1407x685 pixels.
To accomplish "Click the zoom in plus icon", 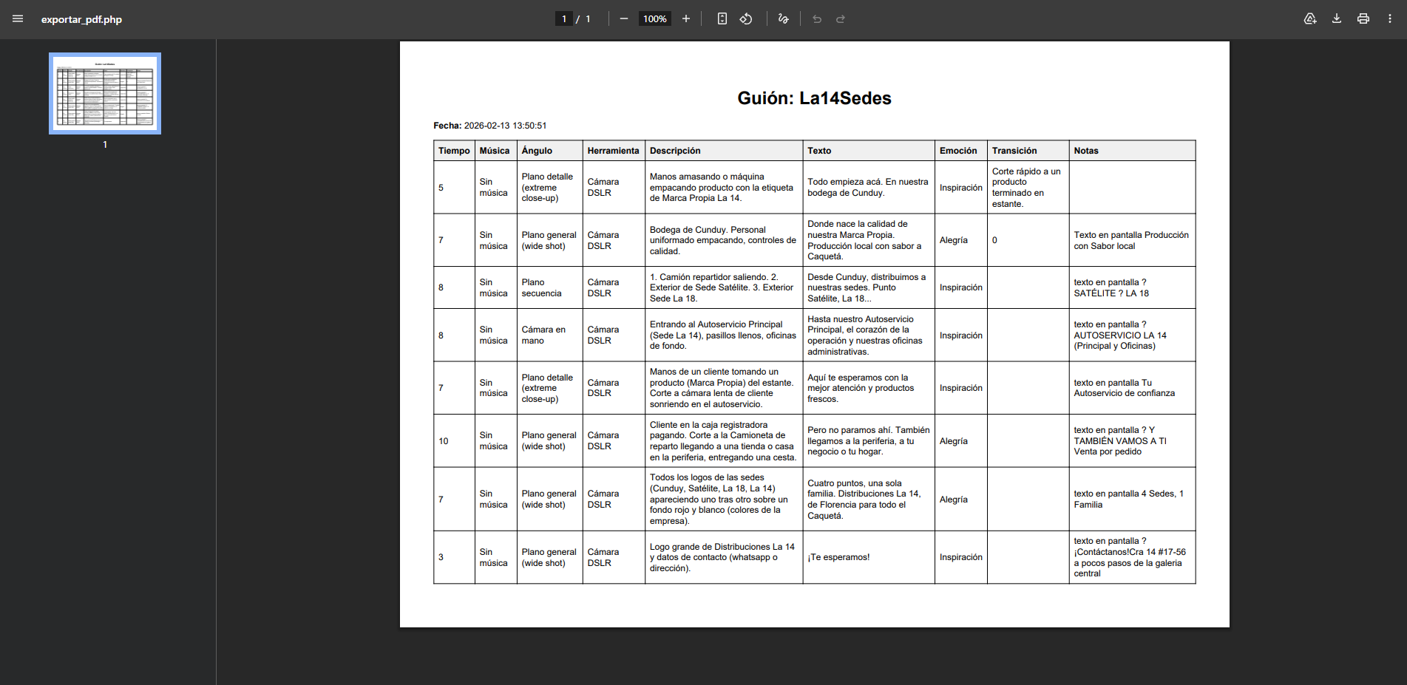I will coord(686,19).
